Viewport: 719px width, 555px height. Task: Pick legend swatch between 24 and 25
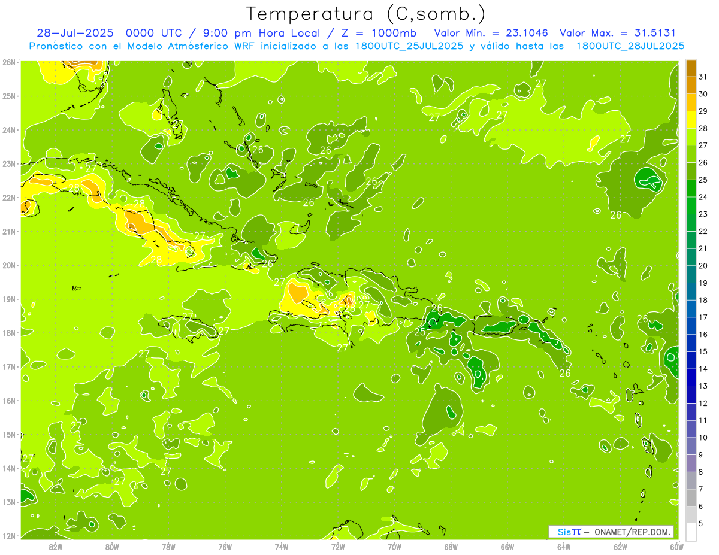[x=691, y=189]
